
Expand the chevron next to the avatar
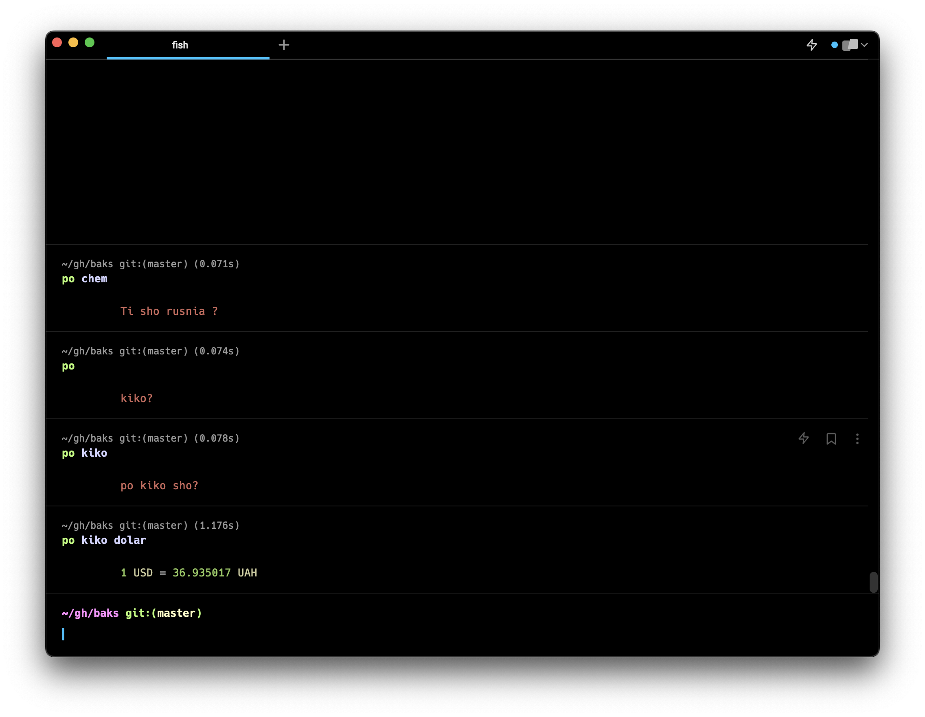click(864, 45)
